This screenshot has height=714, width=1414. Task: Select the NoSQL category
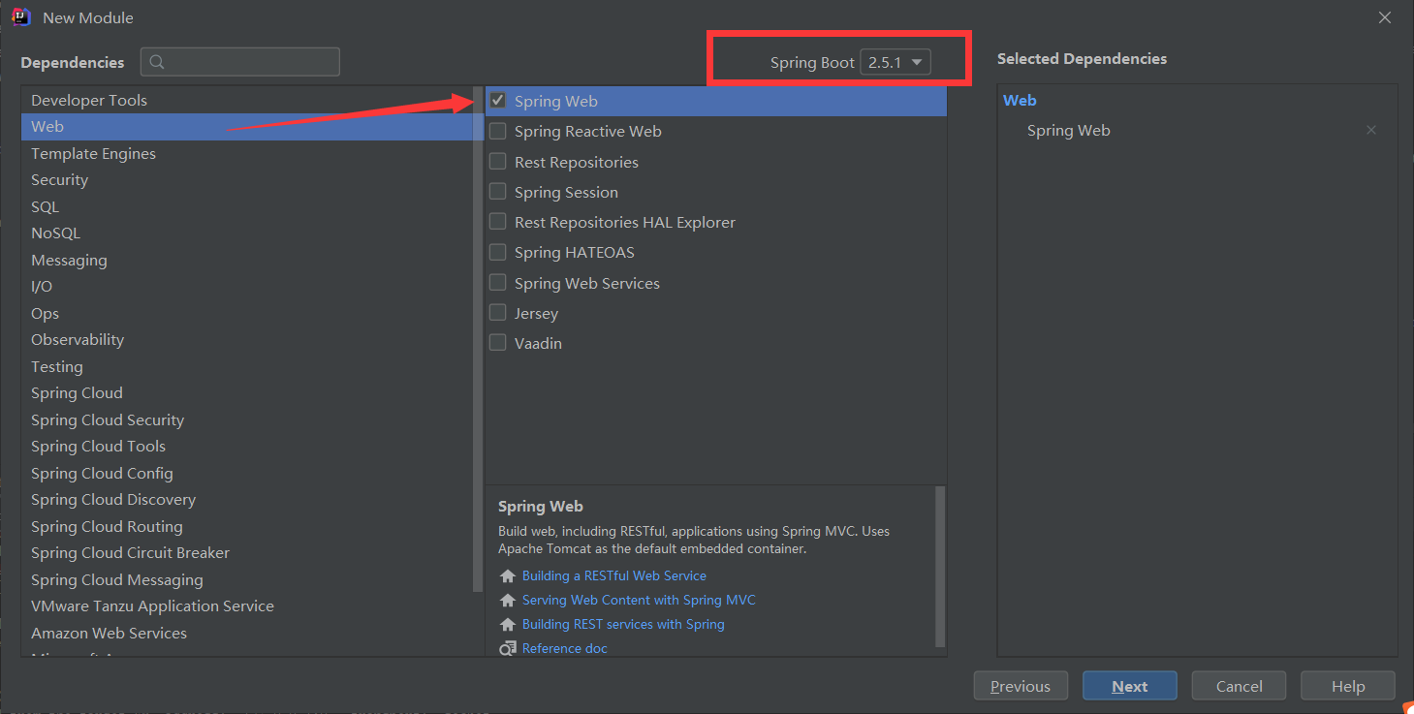click(246, 233)
